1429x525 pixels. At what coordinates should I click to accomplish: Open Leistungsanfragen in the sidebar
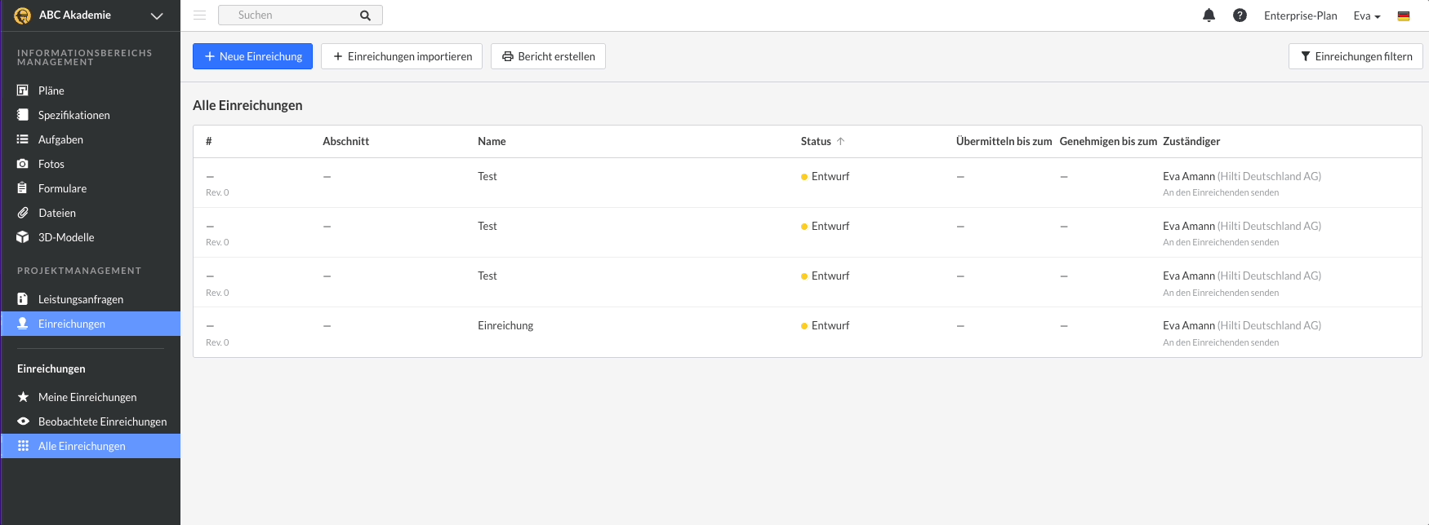coord(80,299)
